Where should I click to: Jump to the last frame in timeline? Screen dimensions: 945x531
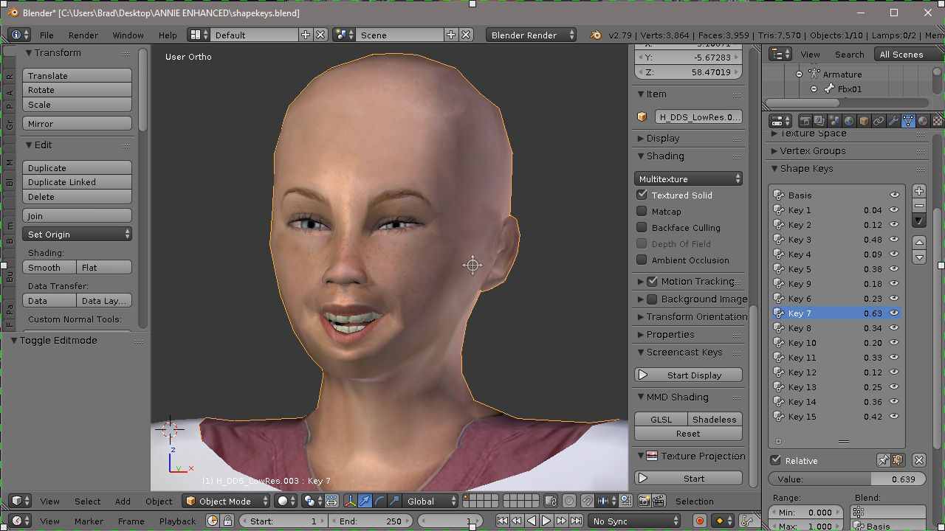point(575,521)
